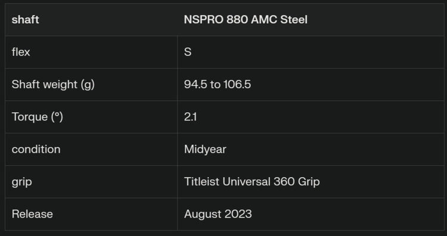The image size is (447, 236).
Task: Select the torque value '2.1'
Action: click(191, 117)
